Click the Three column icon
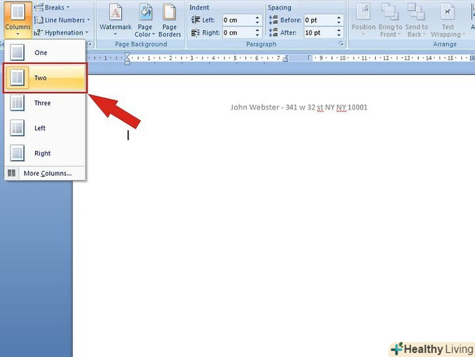 [x=17, y=103]
